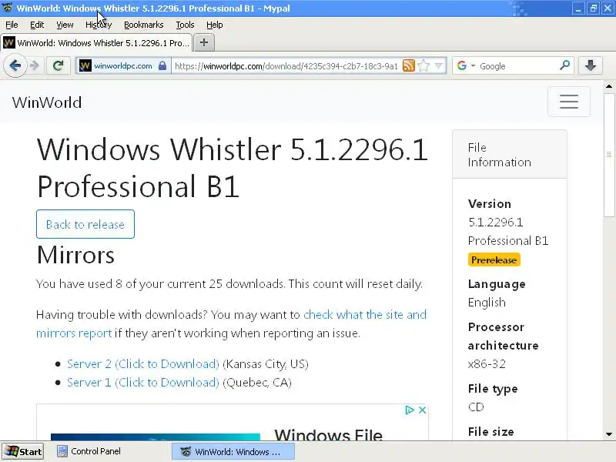Click the English language value
Screen dimensions: 616x462
point(487,303)
